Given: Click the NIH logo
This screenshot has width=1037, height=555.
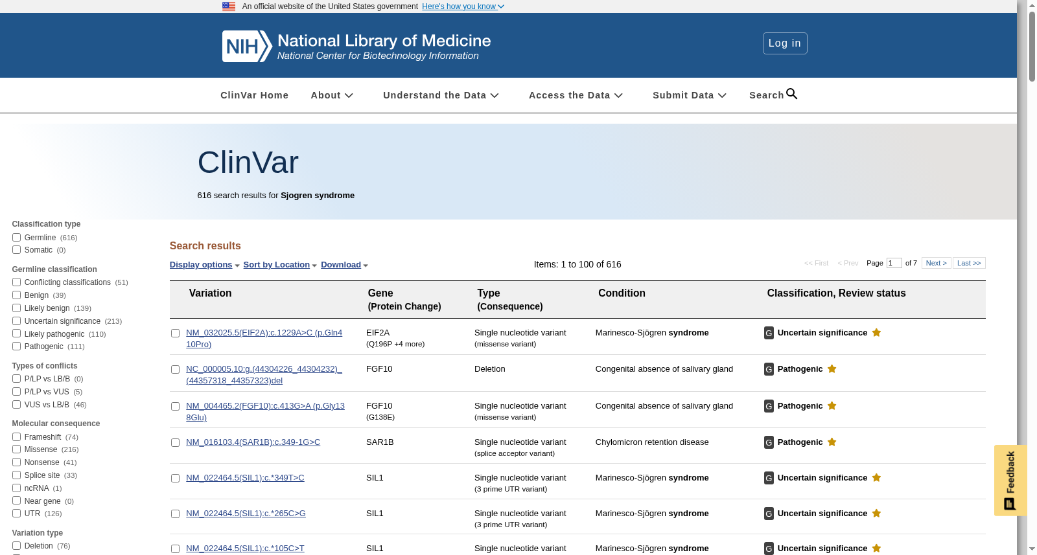Looking at the screenshot, I should point(247,47).
